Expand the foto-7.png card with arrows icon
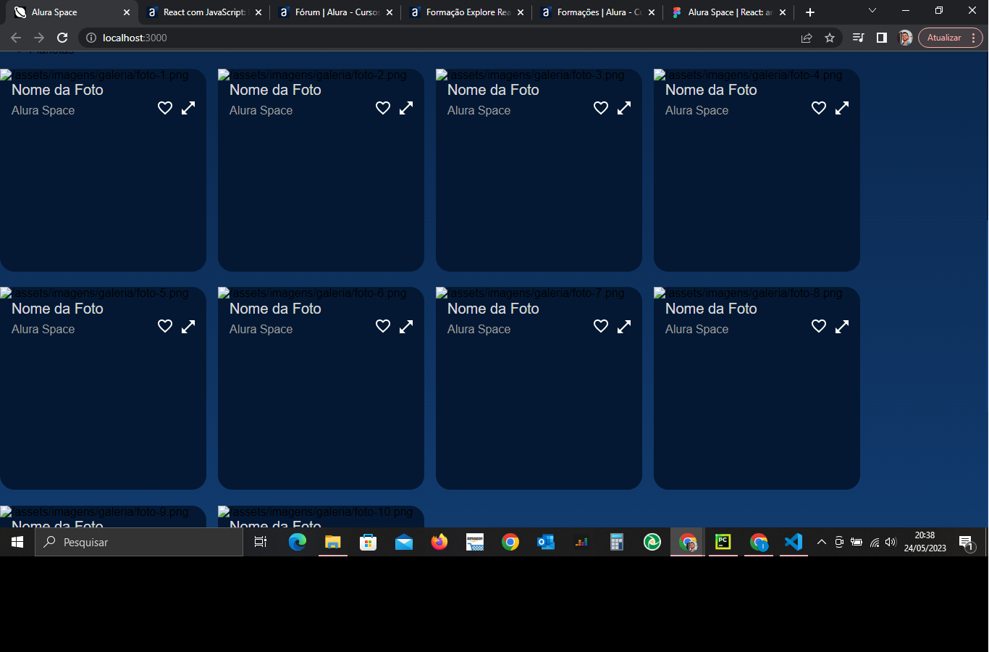 pyautogui.click(x=624, y=327)
